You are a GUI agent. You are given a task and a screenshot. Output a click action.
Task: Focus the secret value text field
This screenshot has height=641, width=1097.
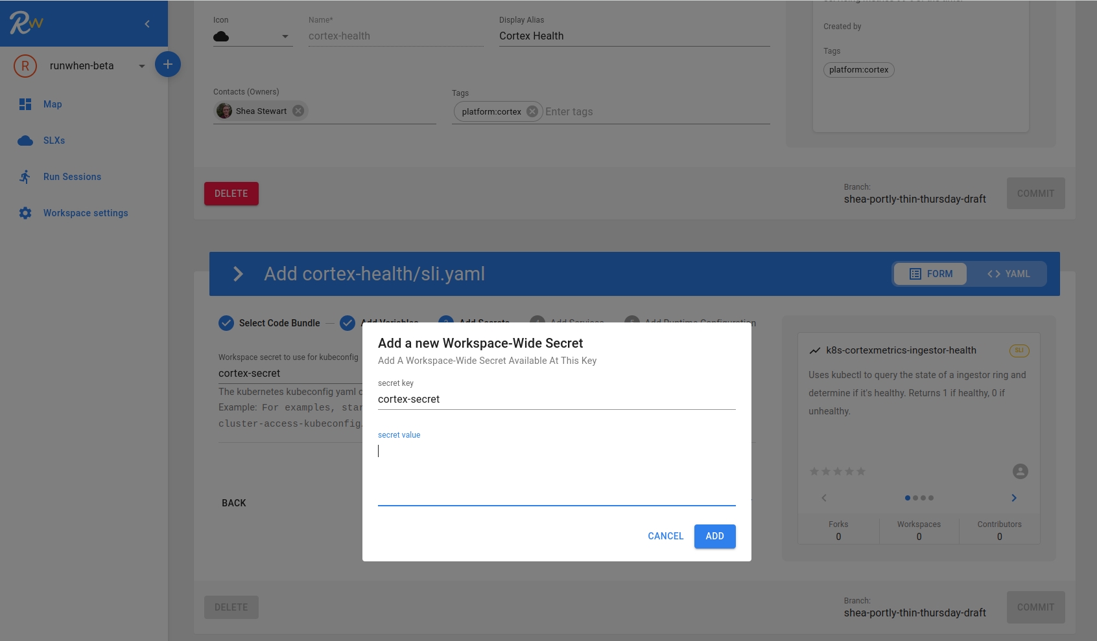tap(556, 473)
